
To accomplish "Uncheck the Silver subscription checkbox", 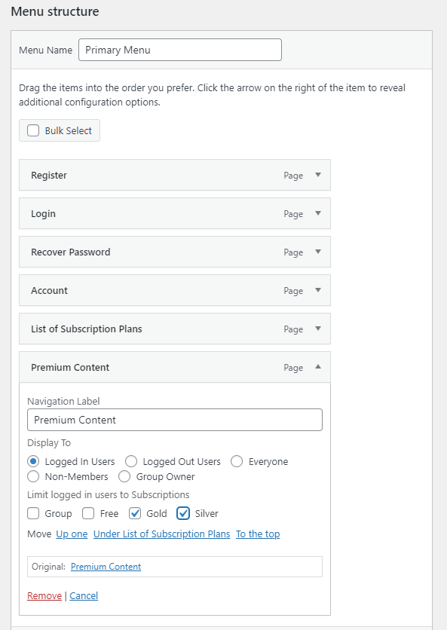I will pyautogui.click(x=183, y=513).
